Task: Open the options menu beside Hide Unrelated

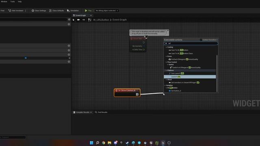Action: click(25, 11)
